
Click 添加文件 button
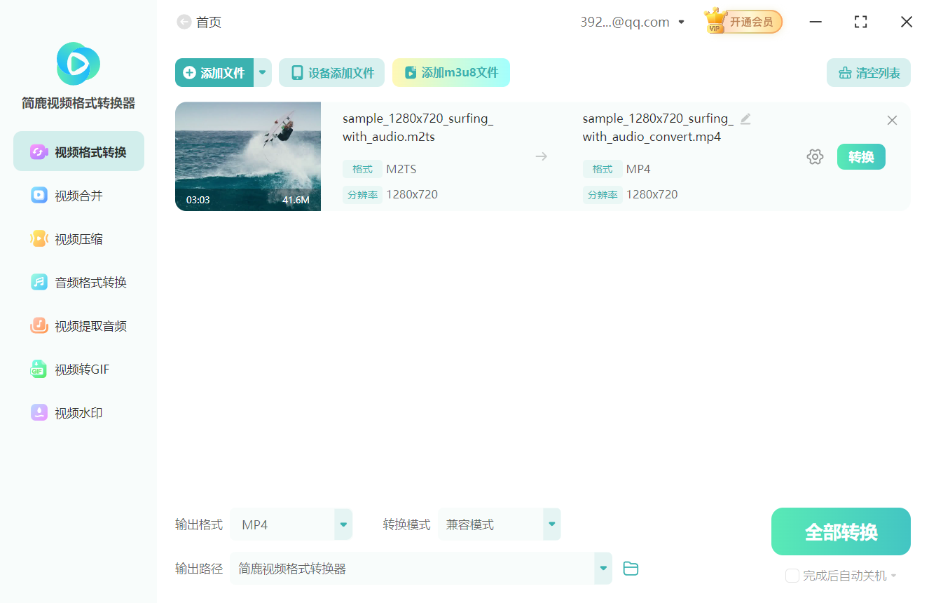pyautogui.click(x=214, y=73)
